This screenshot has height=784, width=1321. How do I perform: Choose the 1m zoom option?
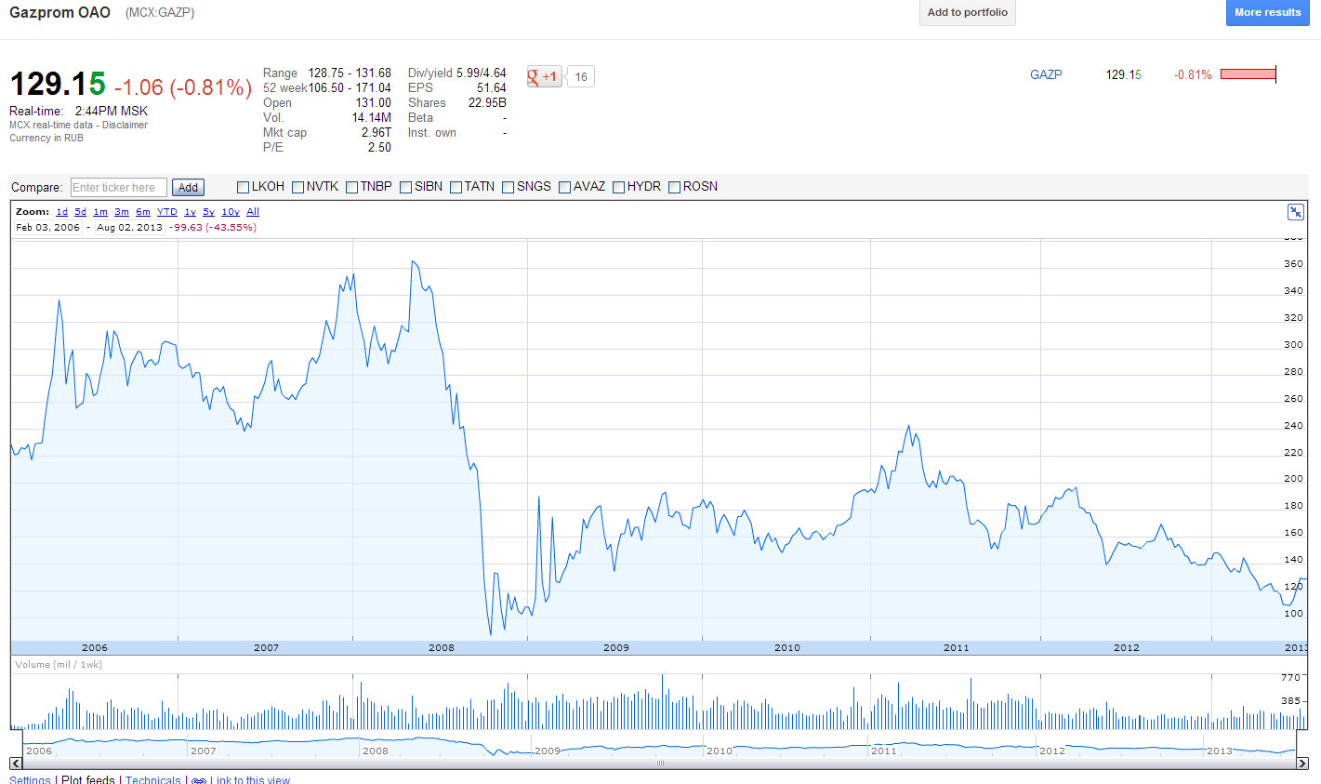pyautogui.click(x=100, y=212)
